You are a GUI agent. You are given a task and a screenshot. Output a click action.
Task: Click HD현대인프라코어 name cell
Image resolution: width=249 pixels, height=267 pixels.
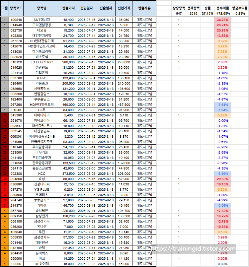click(41, 46)
